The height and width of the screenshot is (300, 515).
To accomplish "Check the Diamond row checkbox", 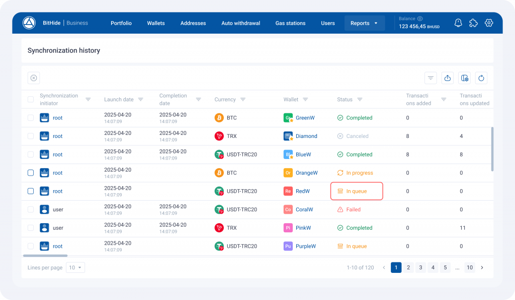I will [31, 136].
